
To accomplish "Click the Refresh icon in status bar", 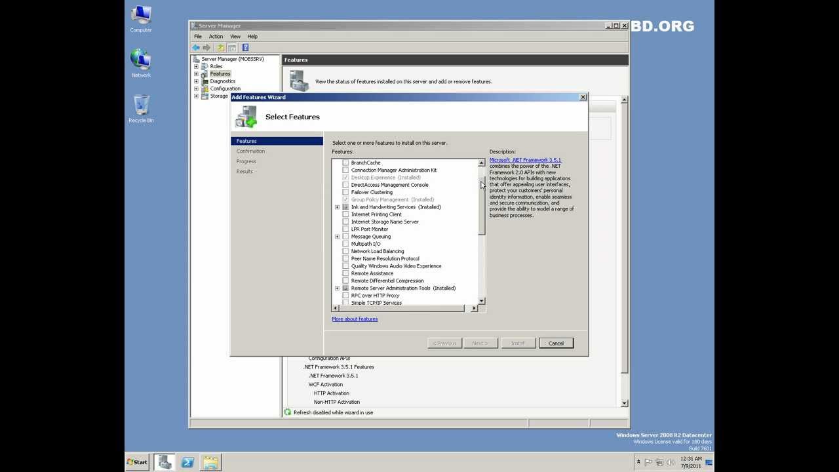I will pos(288,412).
